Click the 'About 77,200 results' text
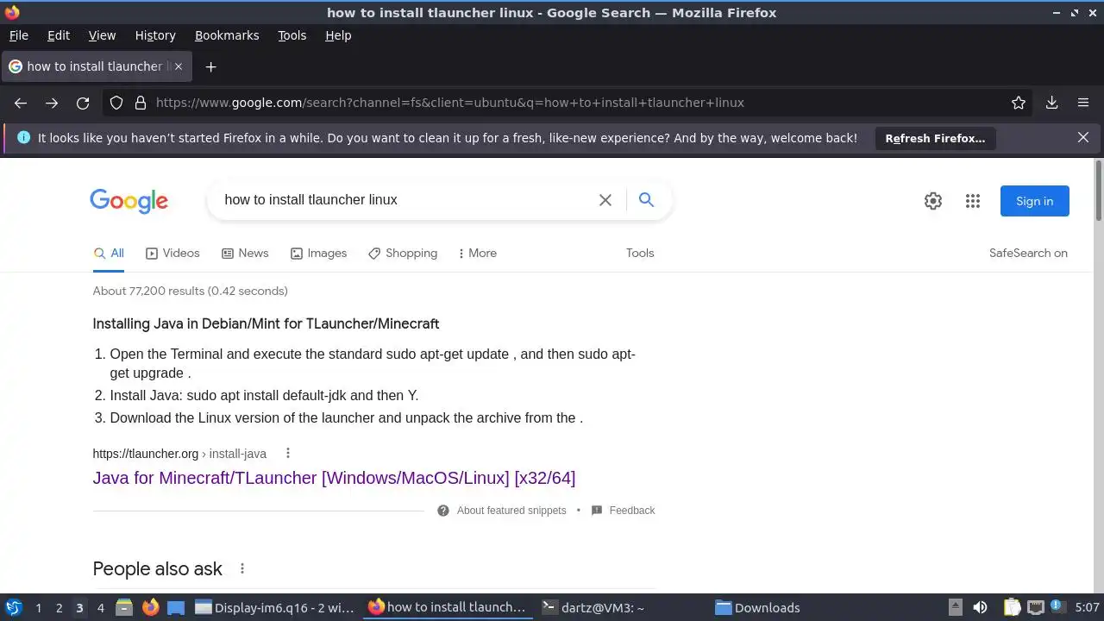 (191, 292)
